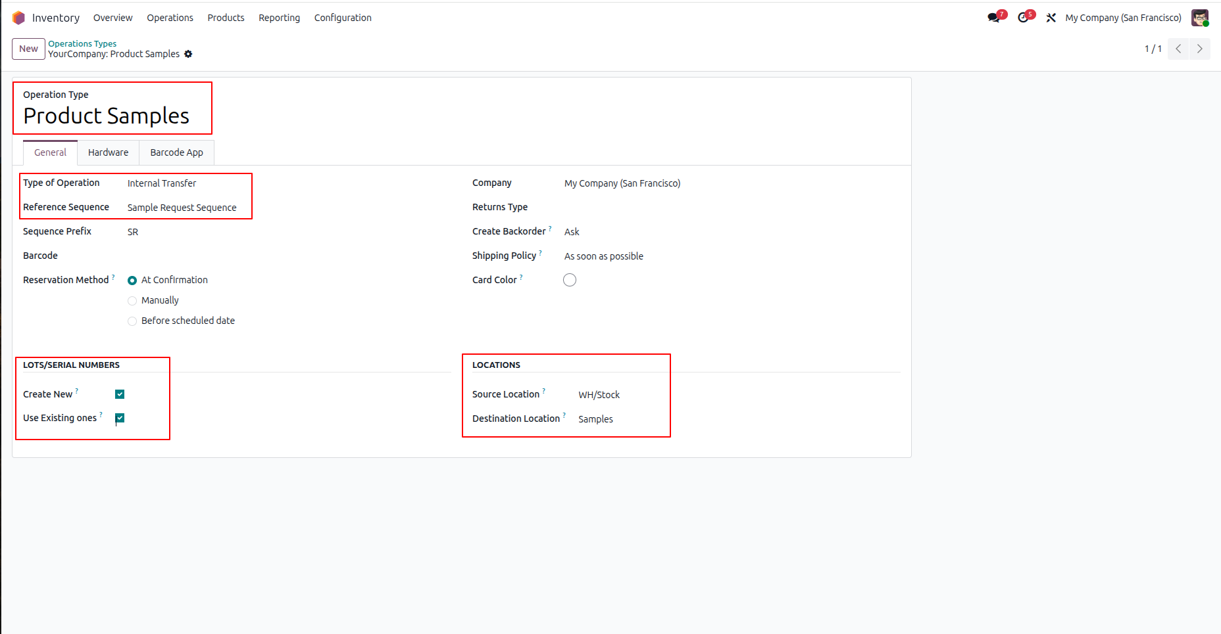Click the Create Backorder help question mark

click(550, 229)
